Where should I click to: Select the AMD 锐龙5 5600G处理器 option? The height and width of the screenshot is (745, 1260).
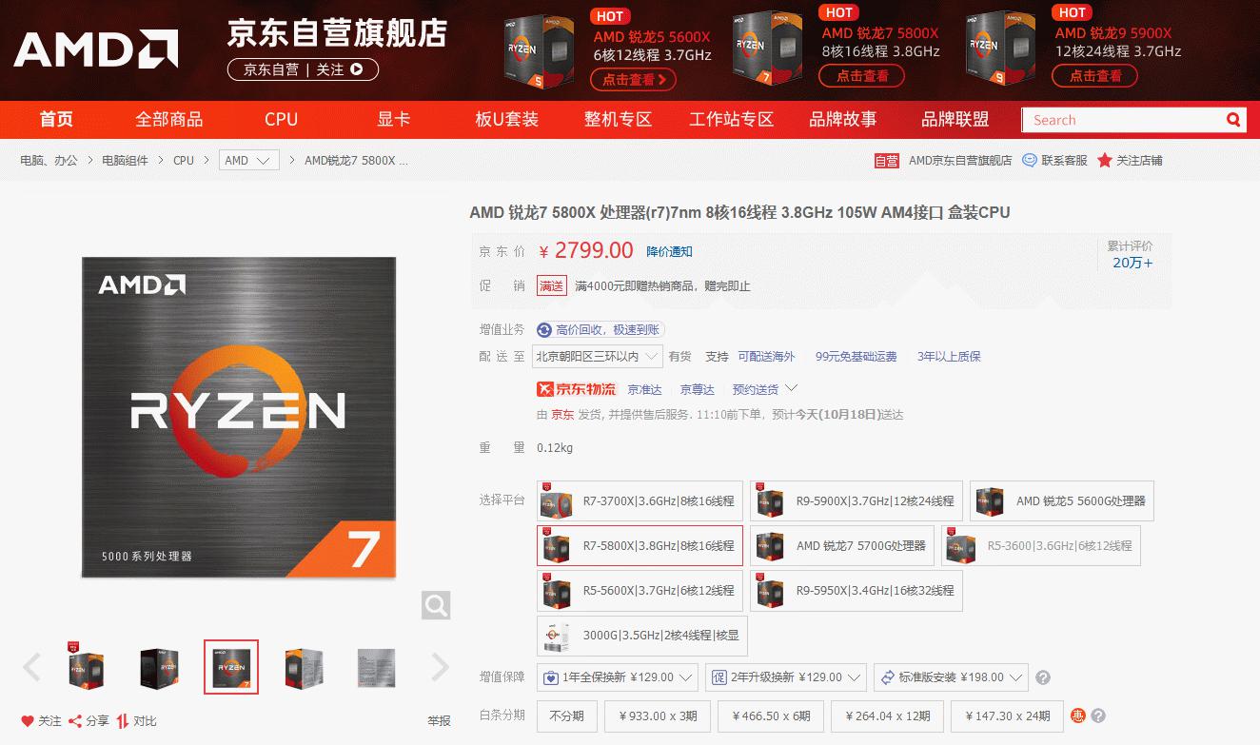pyautogui.click(x=1061, y=500)
